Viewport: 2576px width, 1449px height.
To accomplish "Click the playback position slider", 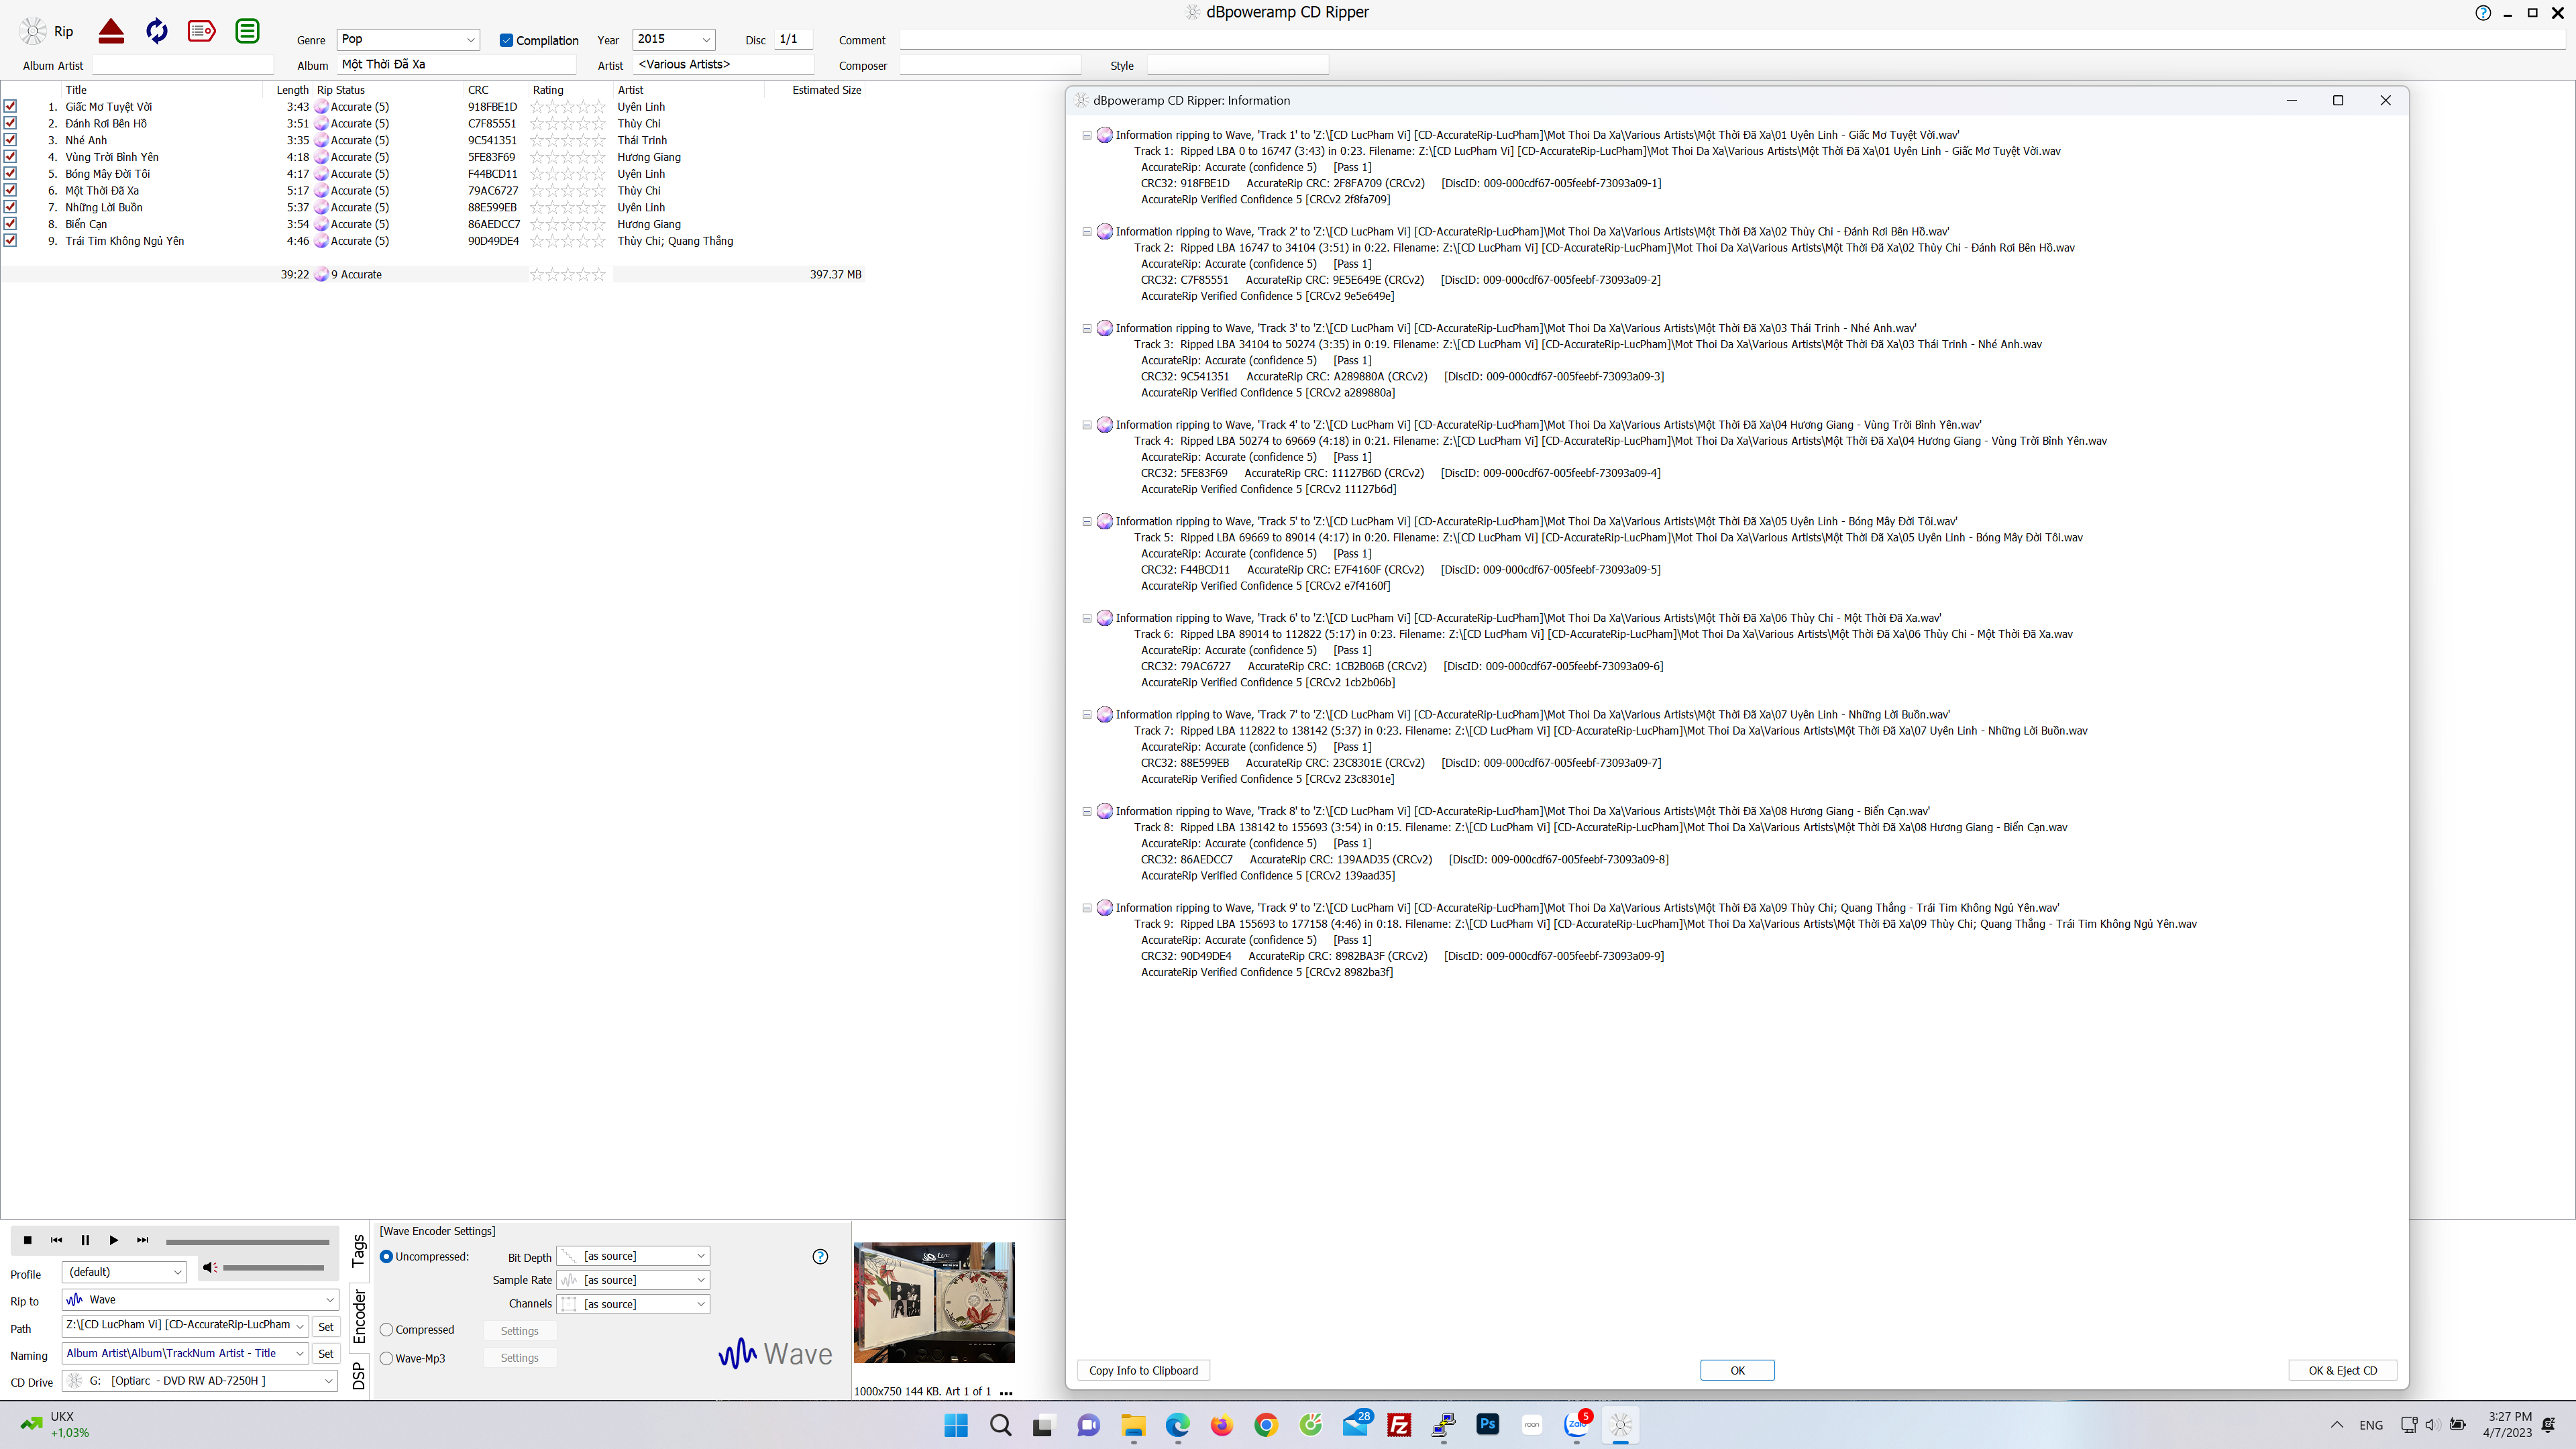I will pyautogui.click(x=247, y=1242).
